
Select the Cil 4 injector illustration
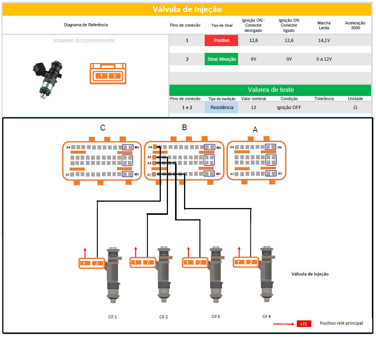pyautogui.click(x=267, y=274)
